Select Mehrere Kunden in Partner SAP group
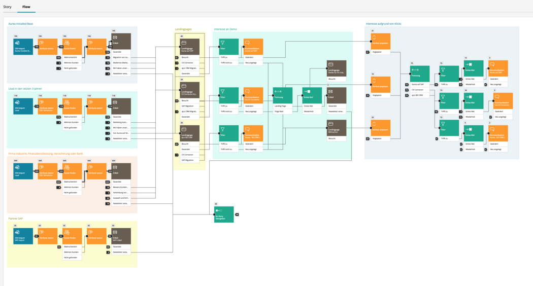This screenshot has width=533, height=286. click(72, 252)
